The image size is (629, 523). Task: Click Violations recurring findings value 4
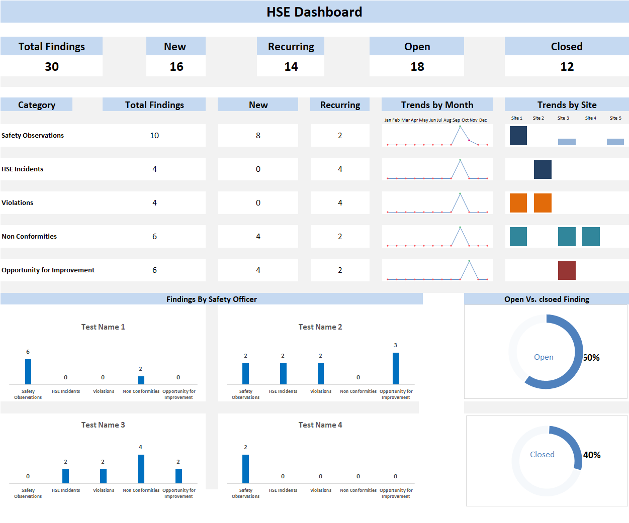340,202
